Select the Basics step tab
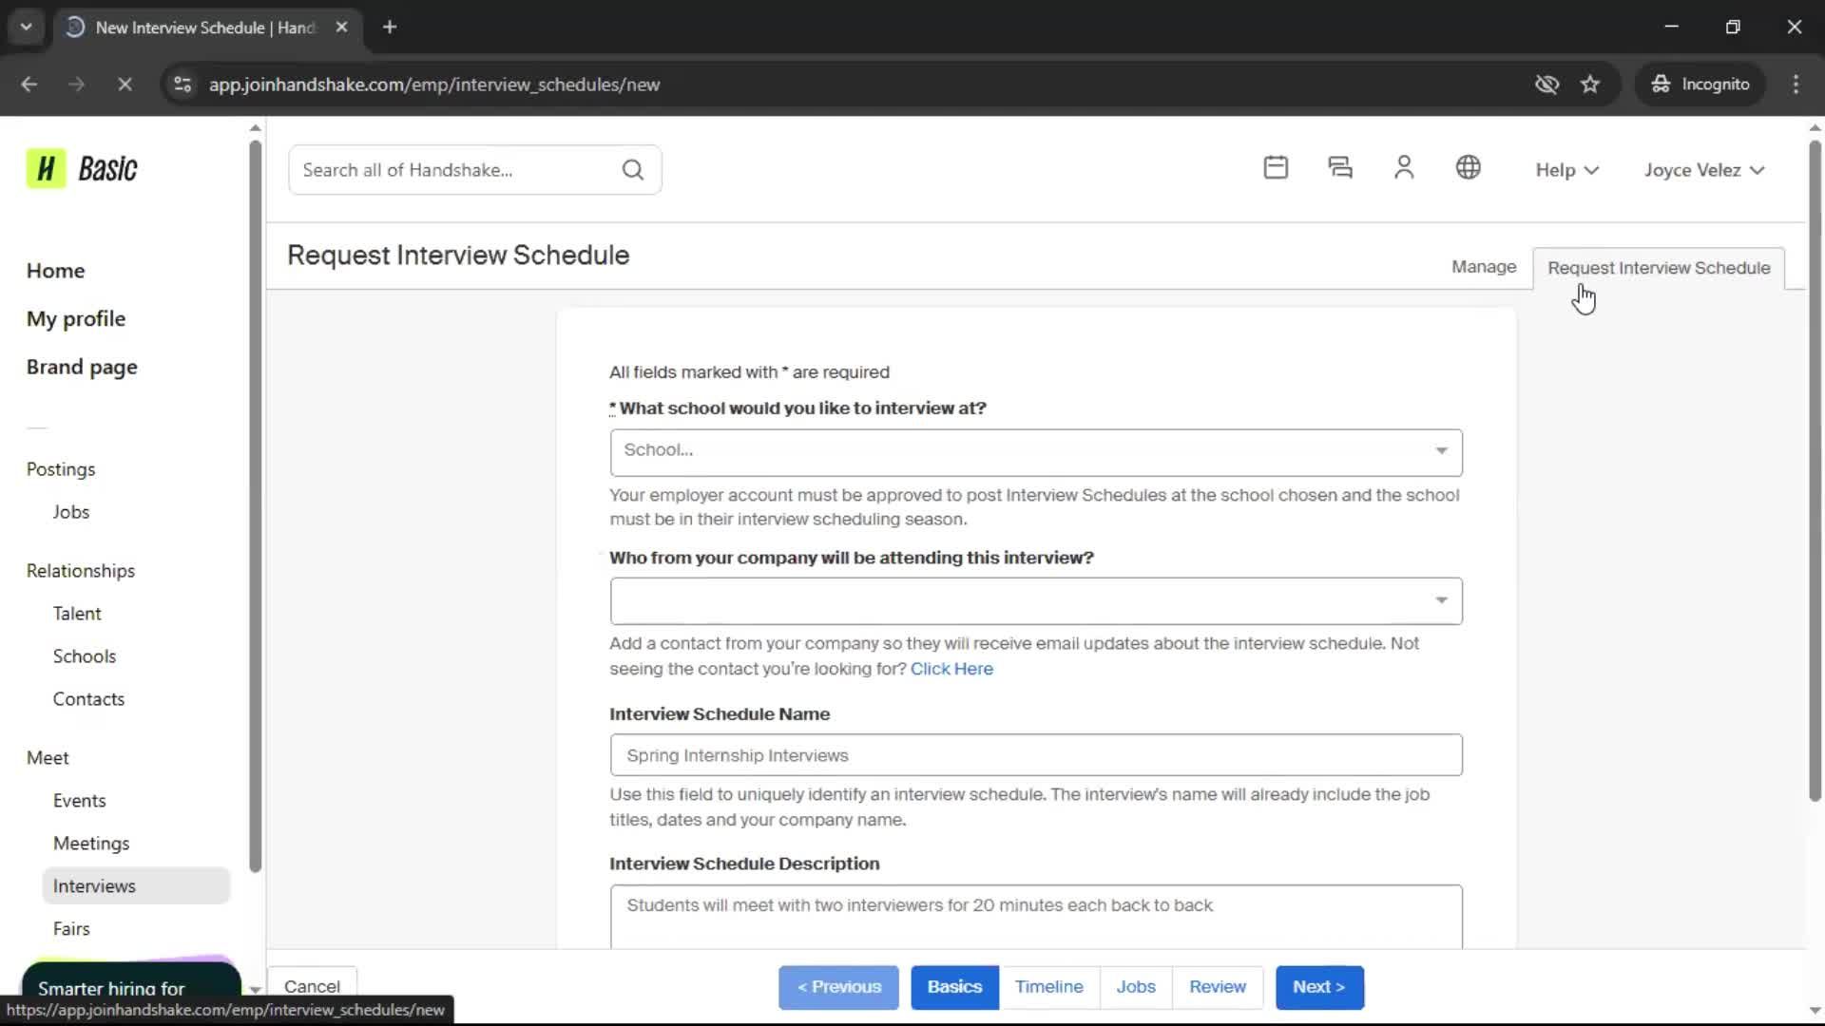The height and width of the screenshot is (1026, 1825). pos(954,987)
